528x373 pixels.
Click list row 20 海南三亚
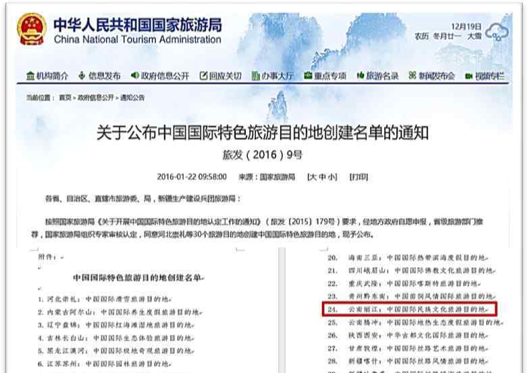(x=408, y=258)
